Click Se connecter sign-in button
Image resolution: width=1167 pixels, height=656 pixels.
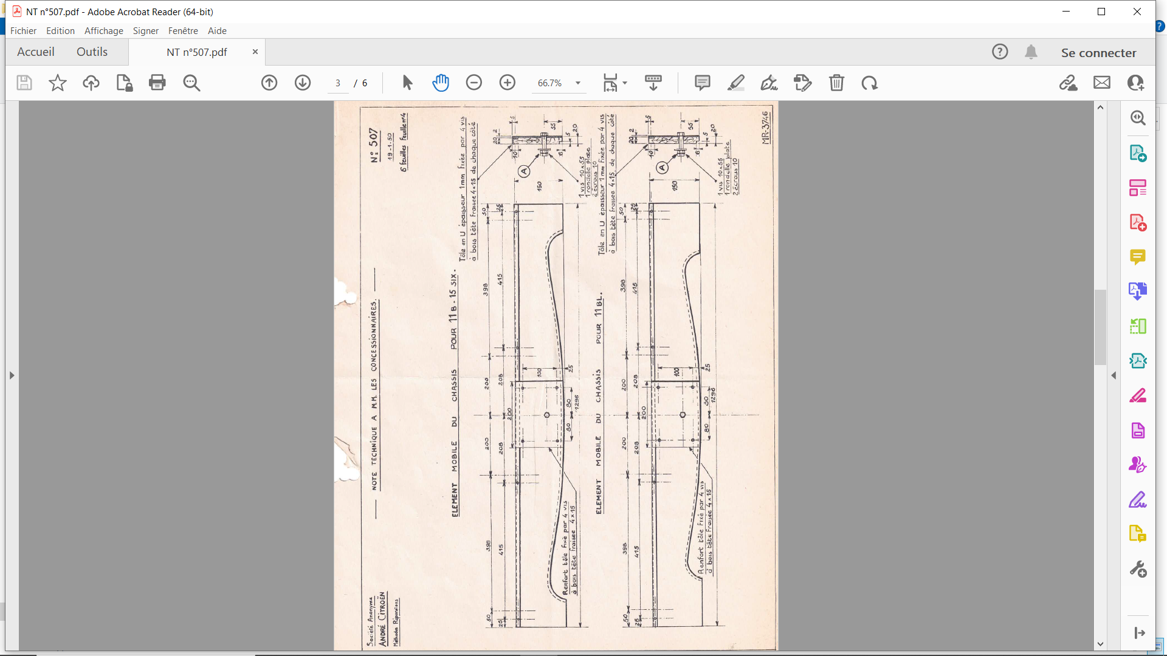[x=1099, y=53]
